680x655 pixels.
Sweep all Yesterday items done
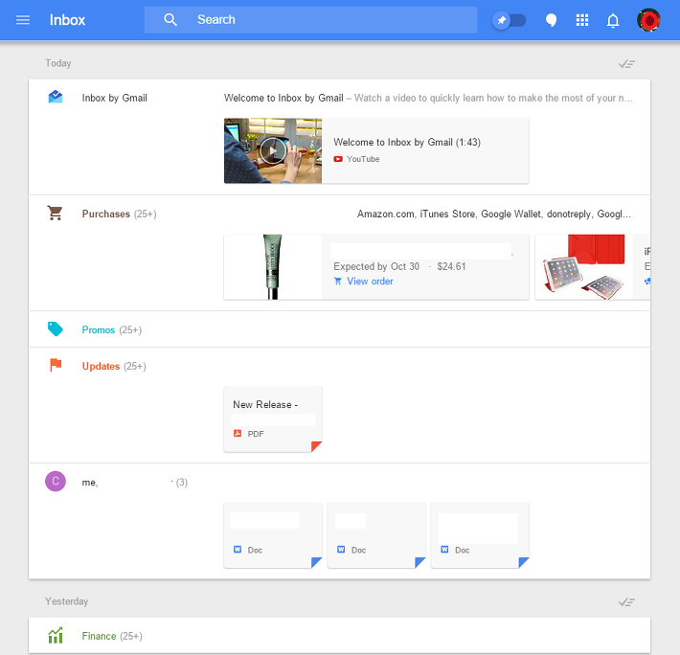click(x=626, y=602)
